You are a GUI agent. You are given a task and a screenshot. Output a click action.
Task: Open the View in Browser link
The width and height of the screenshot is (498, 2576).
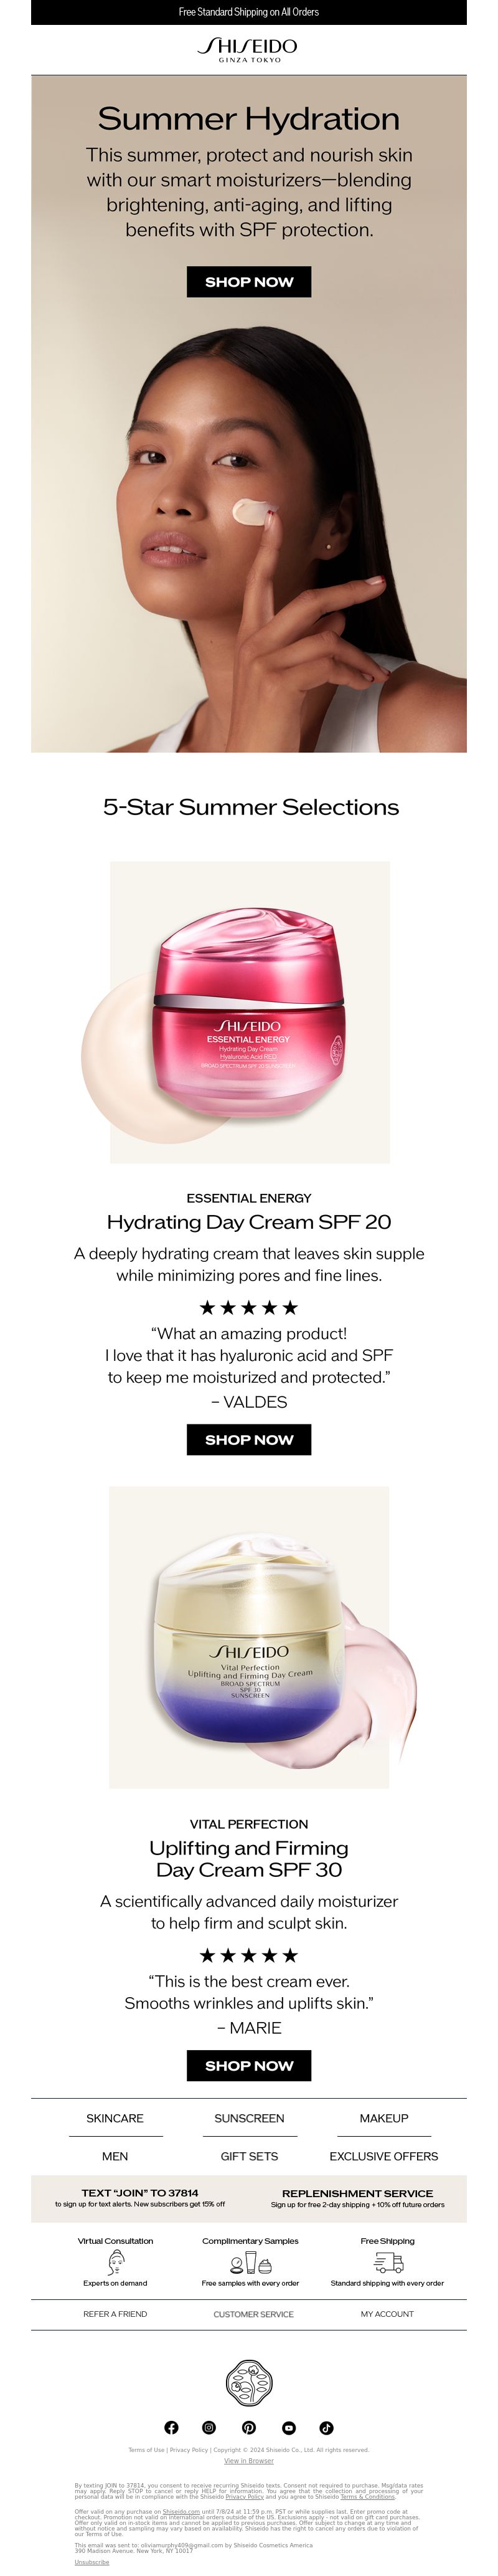point(248,2461)
